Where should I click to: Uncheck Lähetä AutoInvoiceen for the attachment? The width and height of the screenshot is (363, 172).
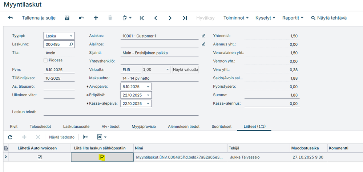pyautogui.click(x=40, y=157)
